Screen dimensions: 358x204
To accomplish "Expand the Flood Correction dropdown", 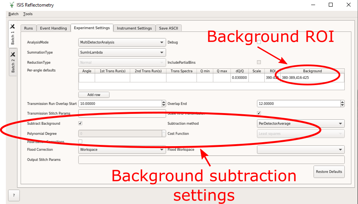I will [122, 150].
